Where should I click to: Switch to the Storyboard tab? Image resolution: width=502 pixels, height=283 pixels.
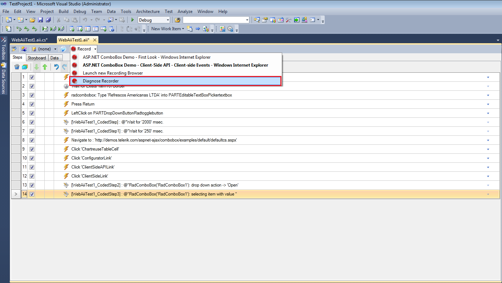(37, 58)
